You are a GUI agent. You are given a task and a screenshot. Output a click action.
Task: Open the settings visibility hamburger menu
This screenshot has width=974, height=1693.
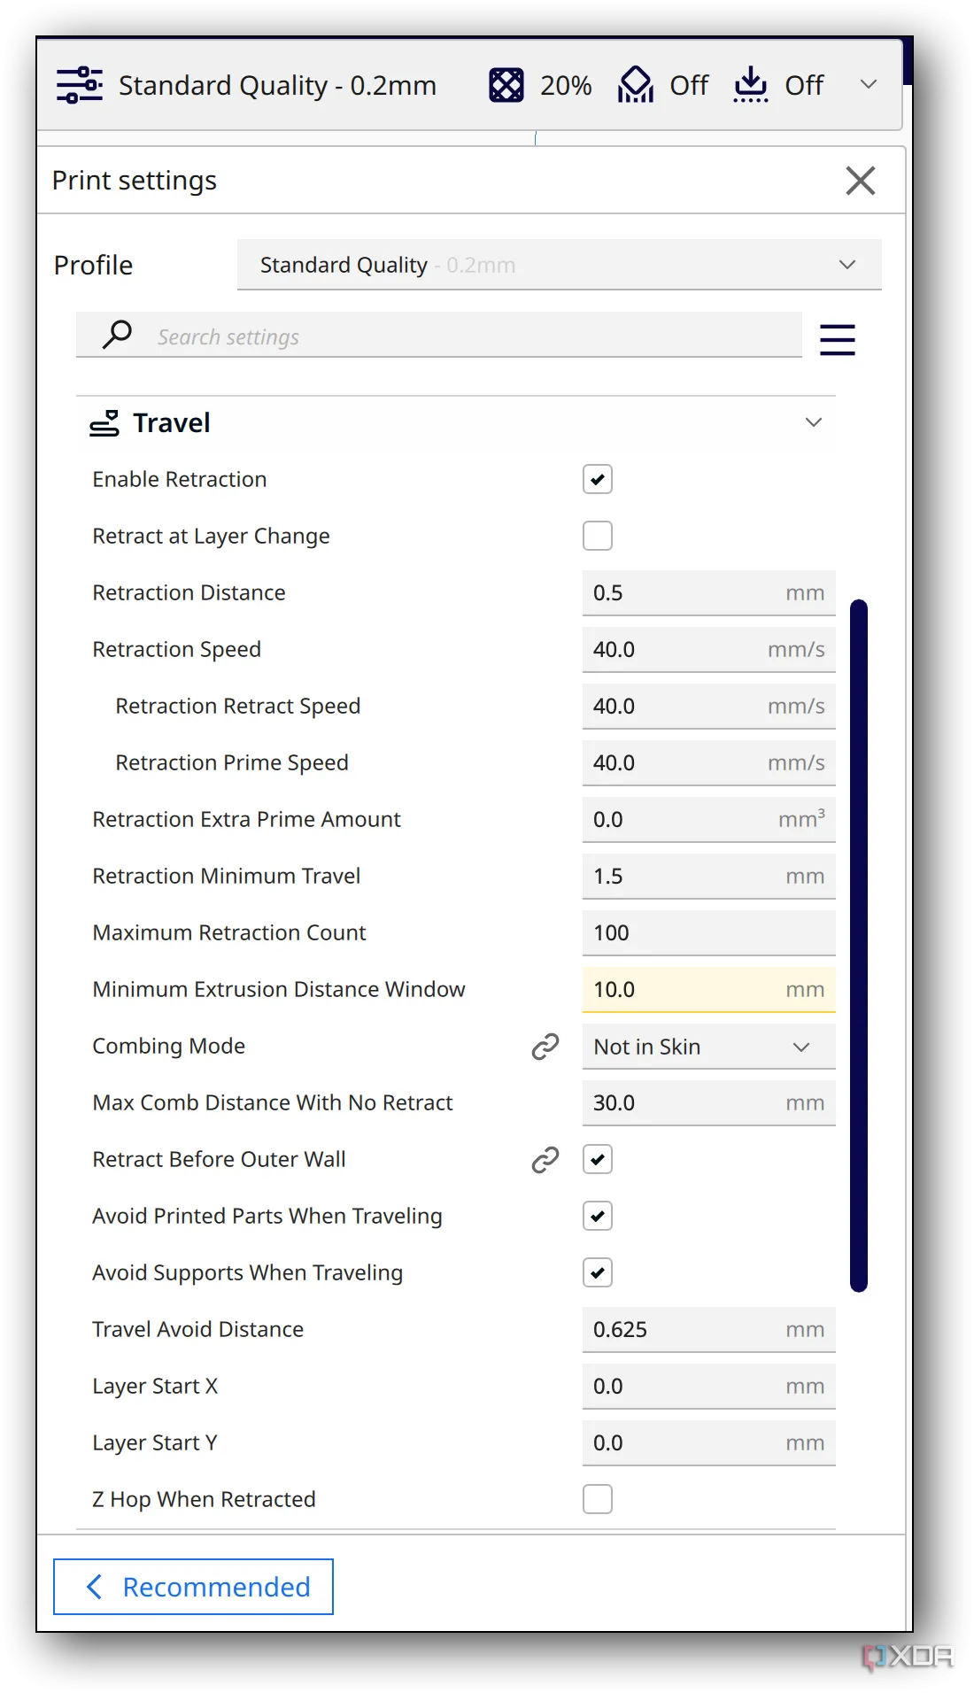[x=837, y=339]
